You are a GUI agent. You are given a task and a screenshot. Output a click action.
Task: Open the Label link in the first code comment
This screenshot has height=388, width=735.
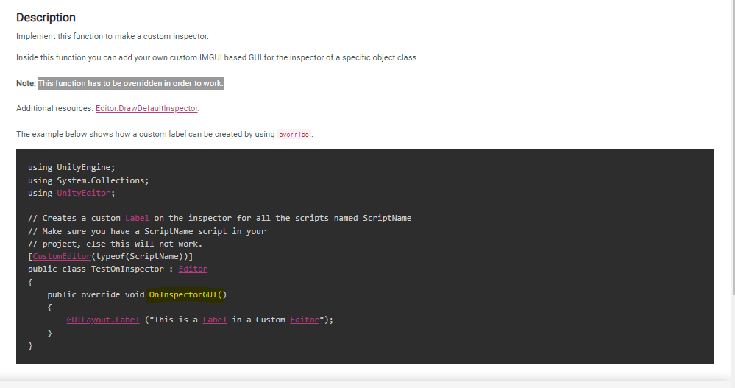137,218
